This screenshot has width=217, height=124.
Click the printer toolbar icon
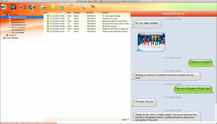pos(62,7)
